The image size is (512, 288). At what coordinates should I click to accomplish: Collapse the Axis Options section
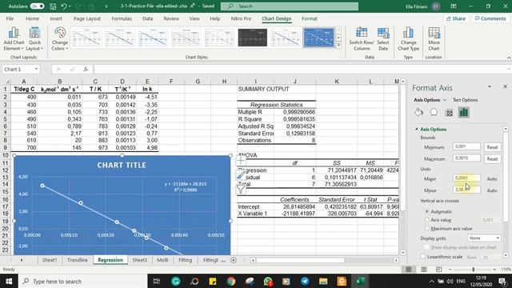[x=417, y=130]
